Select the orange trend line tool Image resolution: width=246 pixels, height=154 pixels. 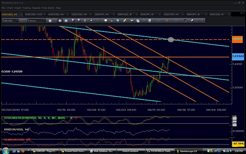[x=167, y=20]
